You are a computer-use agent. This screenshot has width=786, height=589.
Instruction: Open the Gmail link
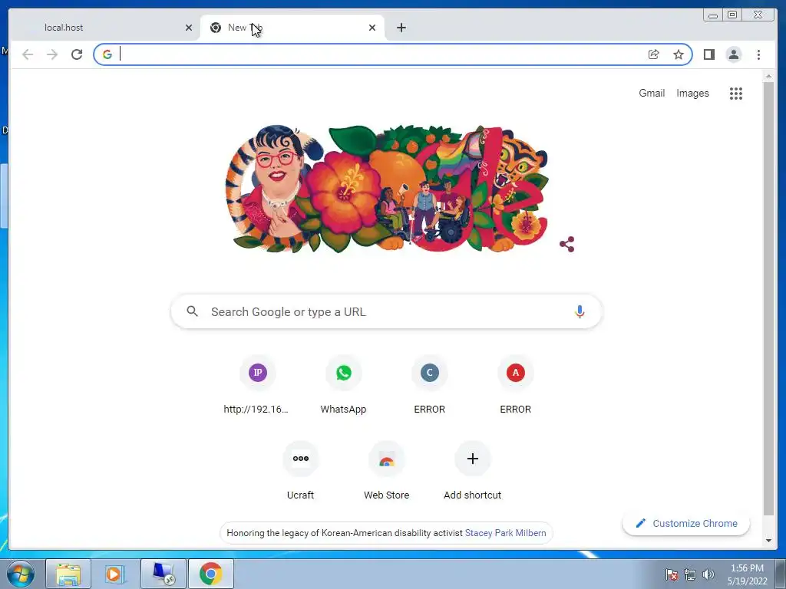[652, 93]
